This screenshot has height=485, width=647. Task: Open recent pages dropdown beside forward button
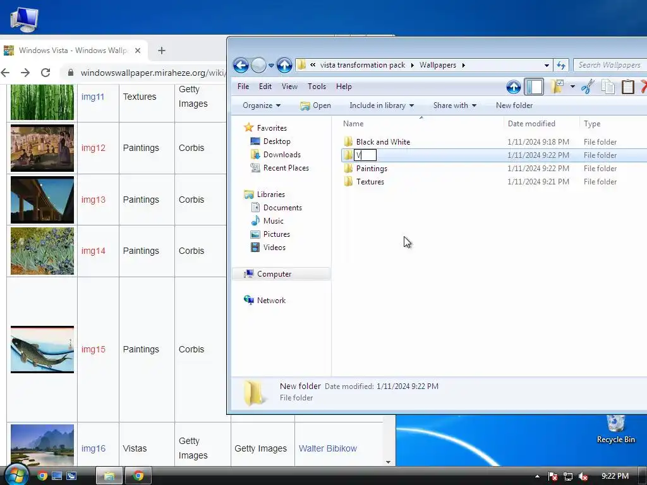pyautogui.click(x=271, y=65)
